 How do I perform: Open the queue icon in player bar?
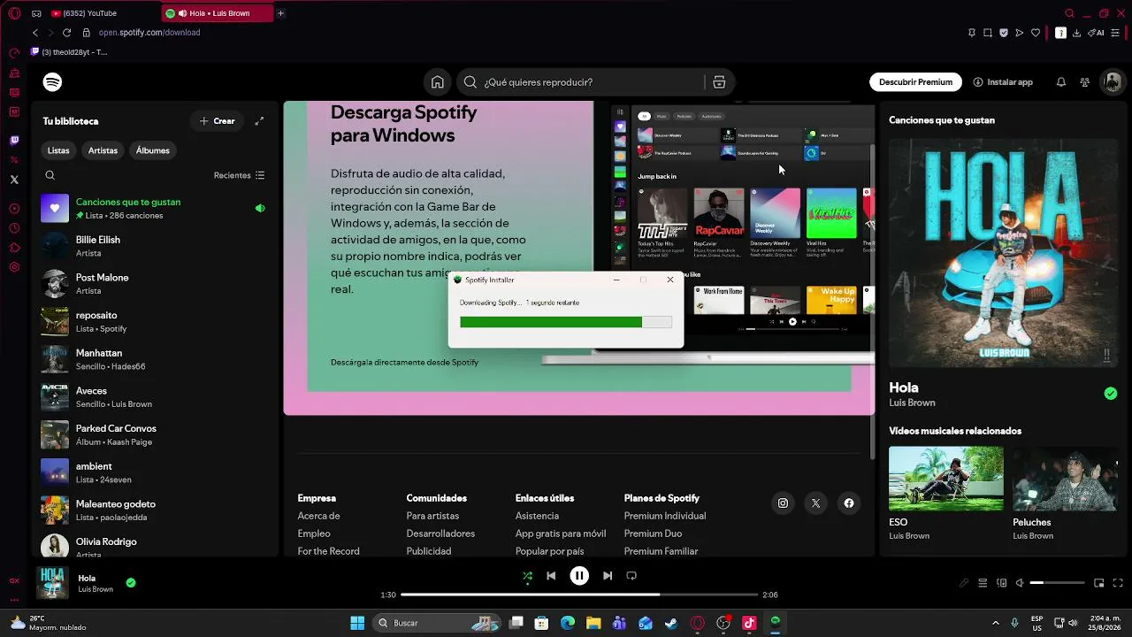coord(983,583)
